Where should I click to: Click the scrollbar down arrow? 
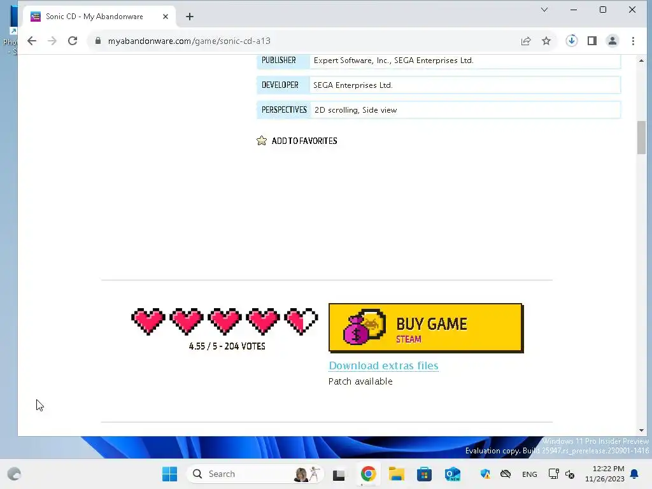[x=641, y=430]
